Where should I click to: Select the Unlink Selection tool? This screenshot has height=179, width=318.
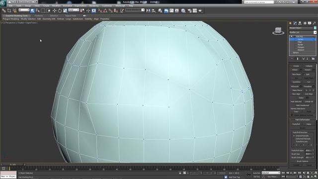[x=9, y=10]
